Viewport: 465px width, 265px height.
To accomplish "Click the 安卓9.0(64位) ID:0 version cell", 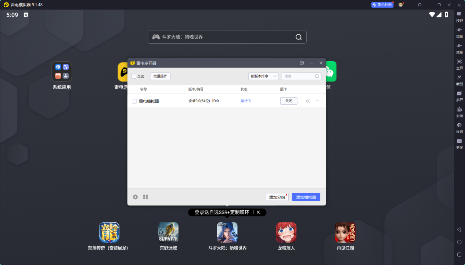I will 203,101.
